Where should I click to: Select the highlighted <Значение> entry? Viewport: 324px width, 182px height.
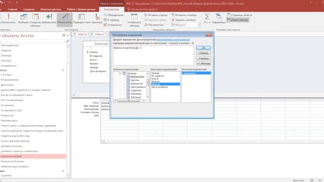(196, 73)
